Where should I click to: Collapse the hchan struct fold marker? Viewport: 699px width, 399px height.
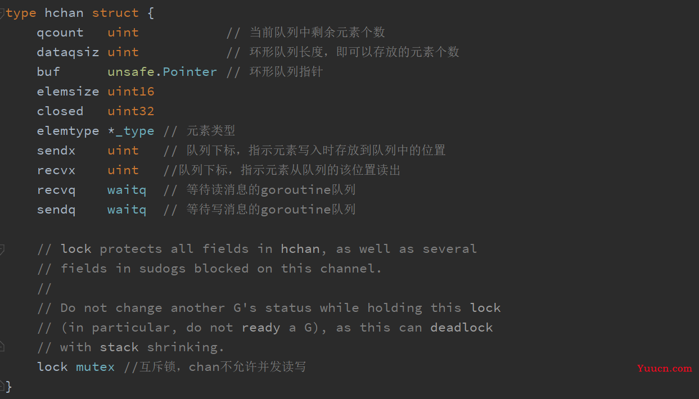pos(2,13)
